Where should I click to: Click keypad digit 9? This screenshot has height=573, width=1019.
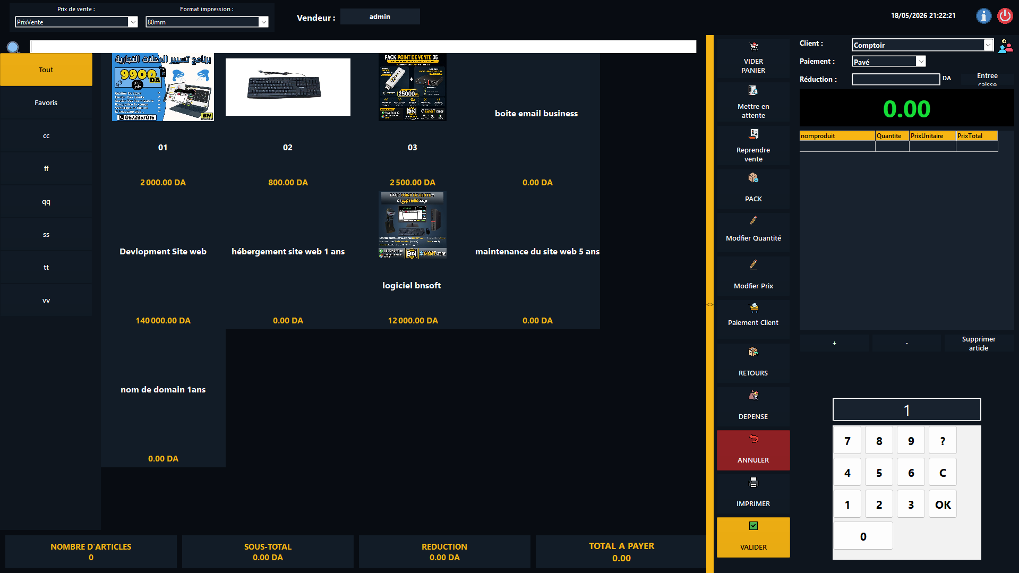click(x=911, y=440)
